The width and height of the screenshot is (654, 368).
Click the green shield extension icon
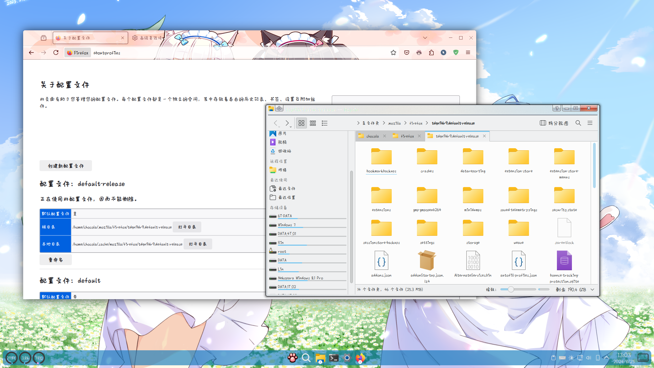[456, 52]
